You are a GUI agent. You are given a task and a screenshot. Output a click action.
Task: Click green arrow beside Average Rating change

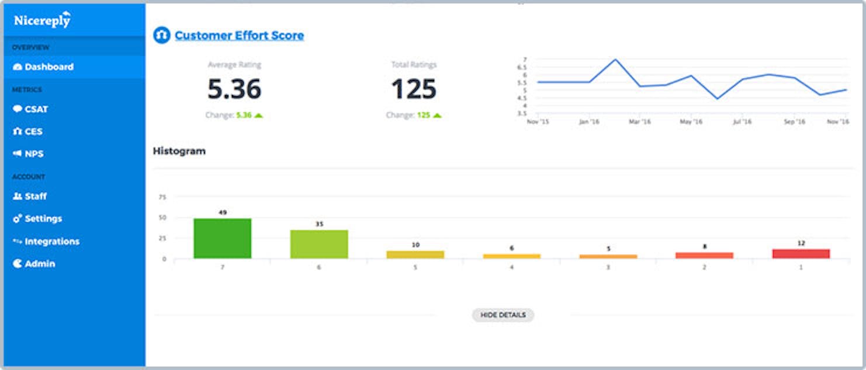[259, 116]
